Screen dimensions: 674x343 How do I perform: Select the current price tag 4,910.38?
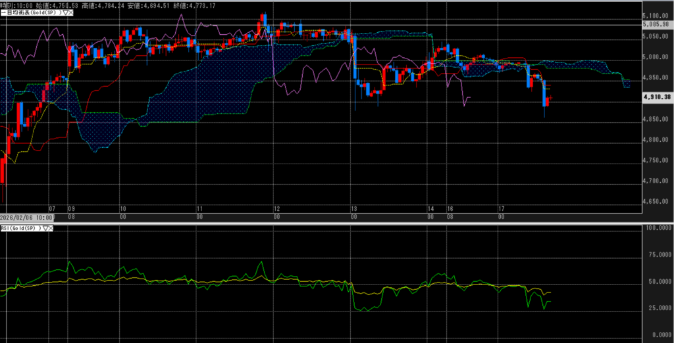(x=656, y=97)
